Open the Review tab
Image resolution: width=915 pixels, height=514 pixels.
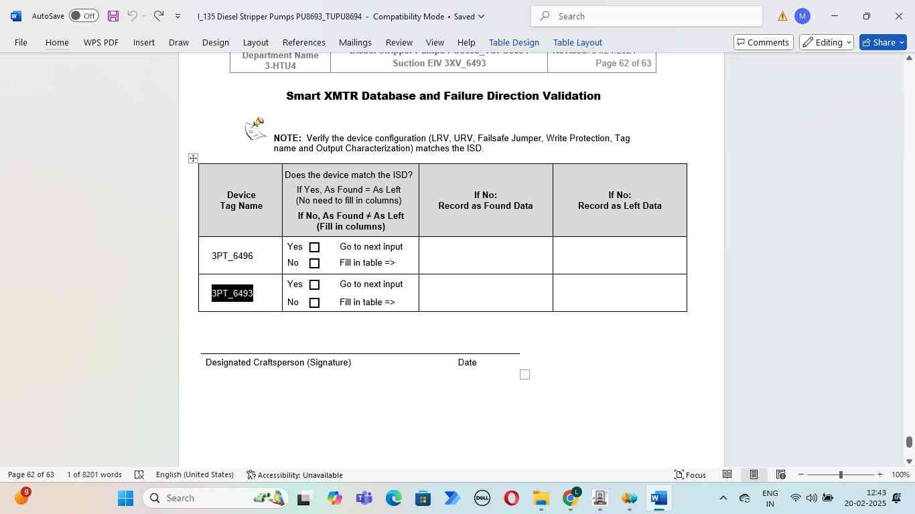coord(399,42)
